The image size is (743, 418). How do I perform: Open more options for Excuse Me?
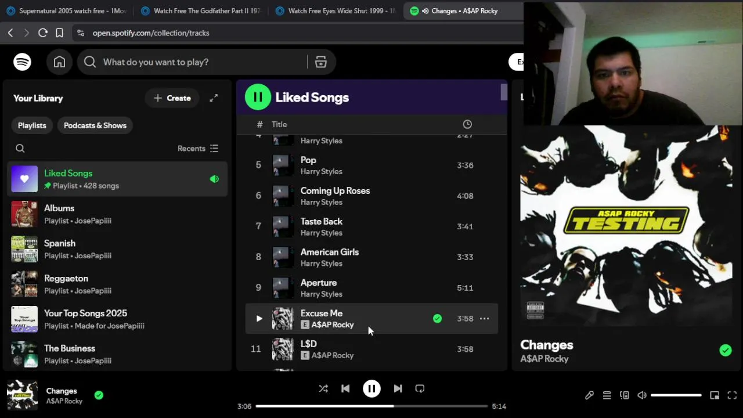[484, 319]
